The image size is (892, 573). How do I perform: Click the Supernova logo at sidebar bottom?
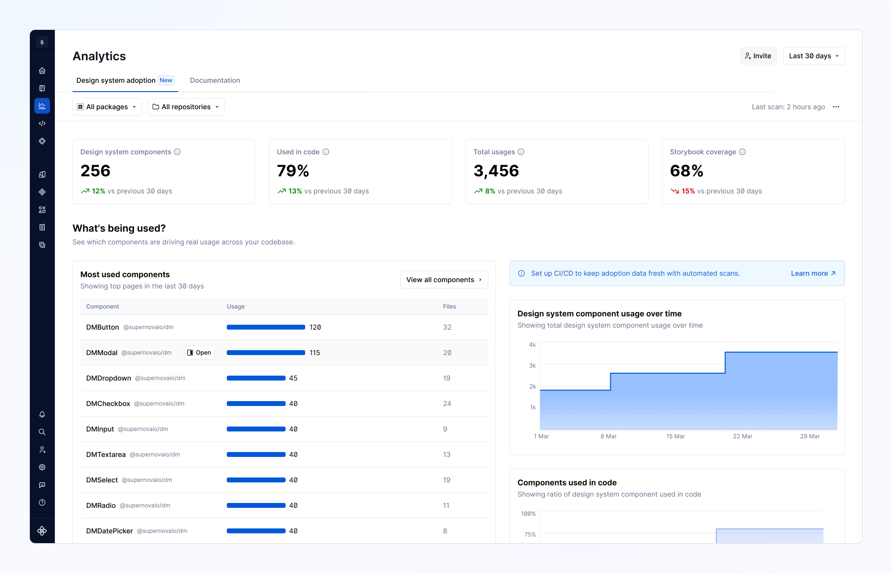(42, 531)
